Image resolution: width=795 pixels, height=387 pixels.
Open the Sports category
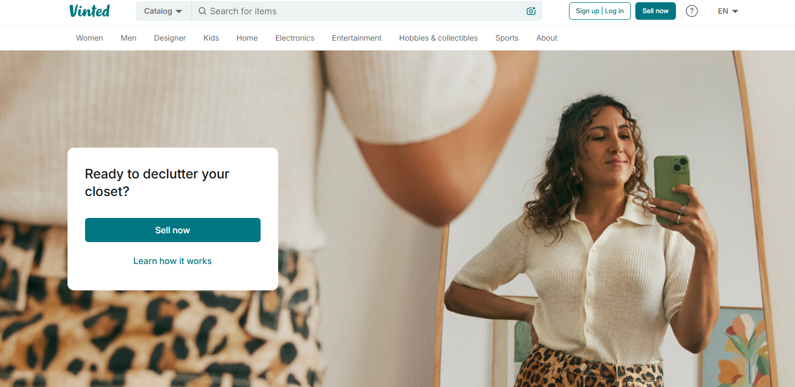(x=507, y=38)
